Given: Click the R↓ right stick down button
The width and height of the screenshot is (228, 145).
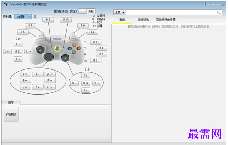Looking at the screenshot, I should (x=86, y=90).
